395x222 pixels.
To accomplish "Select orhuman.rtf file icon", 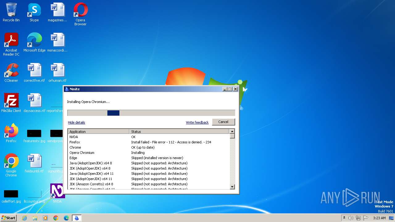I will (x=57, y=73).
